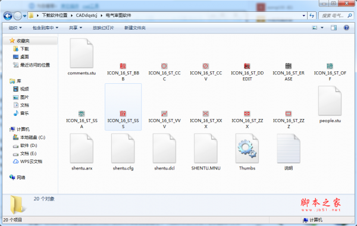
Task: Select the 说明 text document
Action: [289, 152]
